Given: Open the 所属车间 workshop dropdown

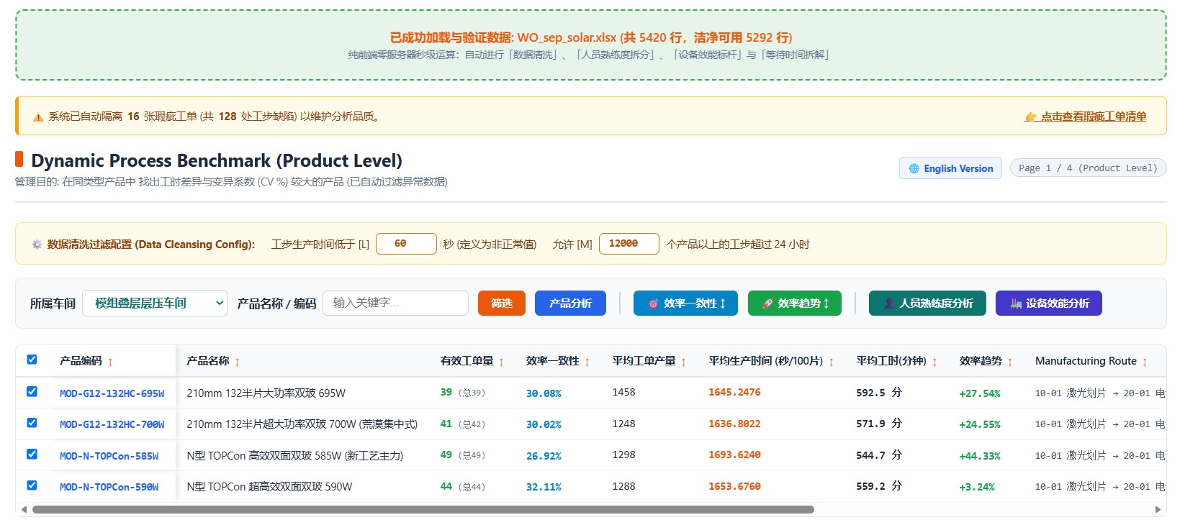Looking at the screenshot, I should coord(155,303).
